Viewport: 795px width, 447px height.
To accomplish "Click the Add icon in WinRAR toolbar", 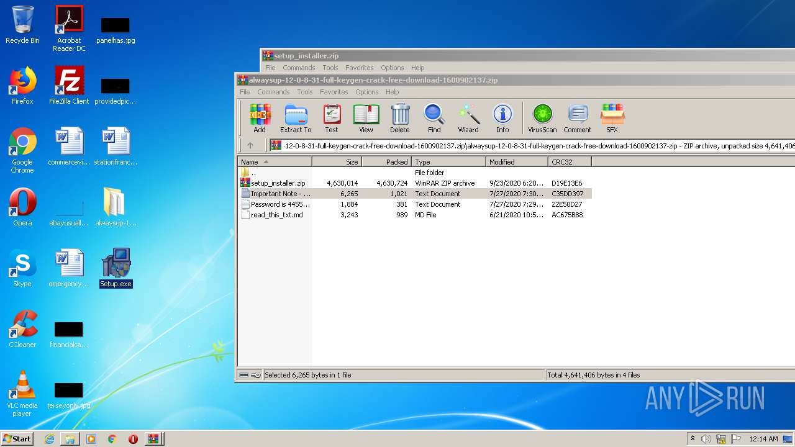I will (260, 118).
